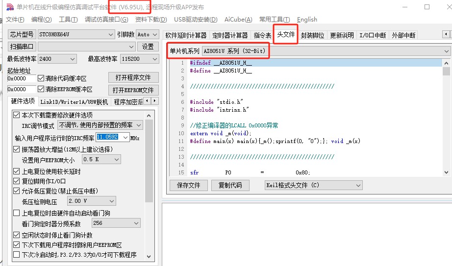Click 打开程序文件 button

click(x=133, y=77)
